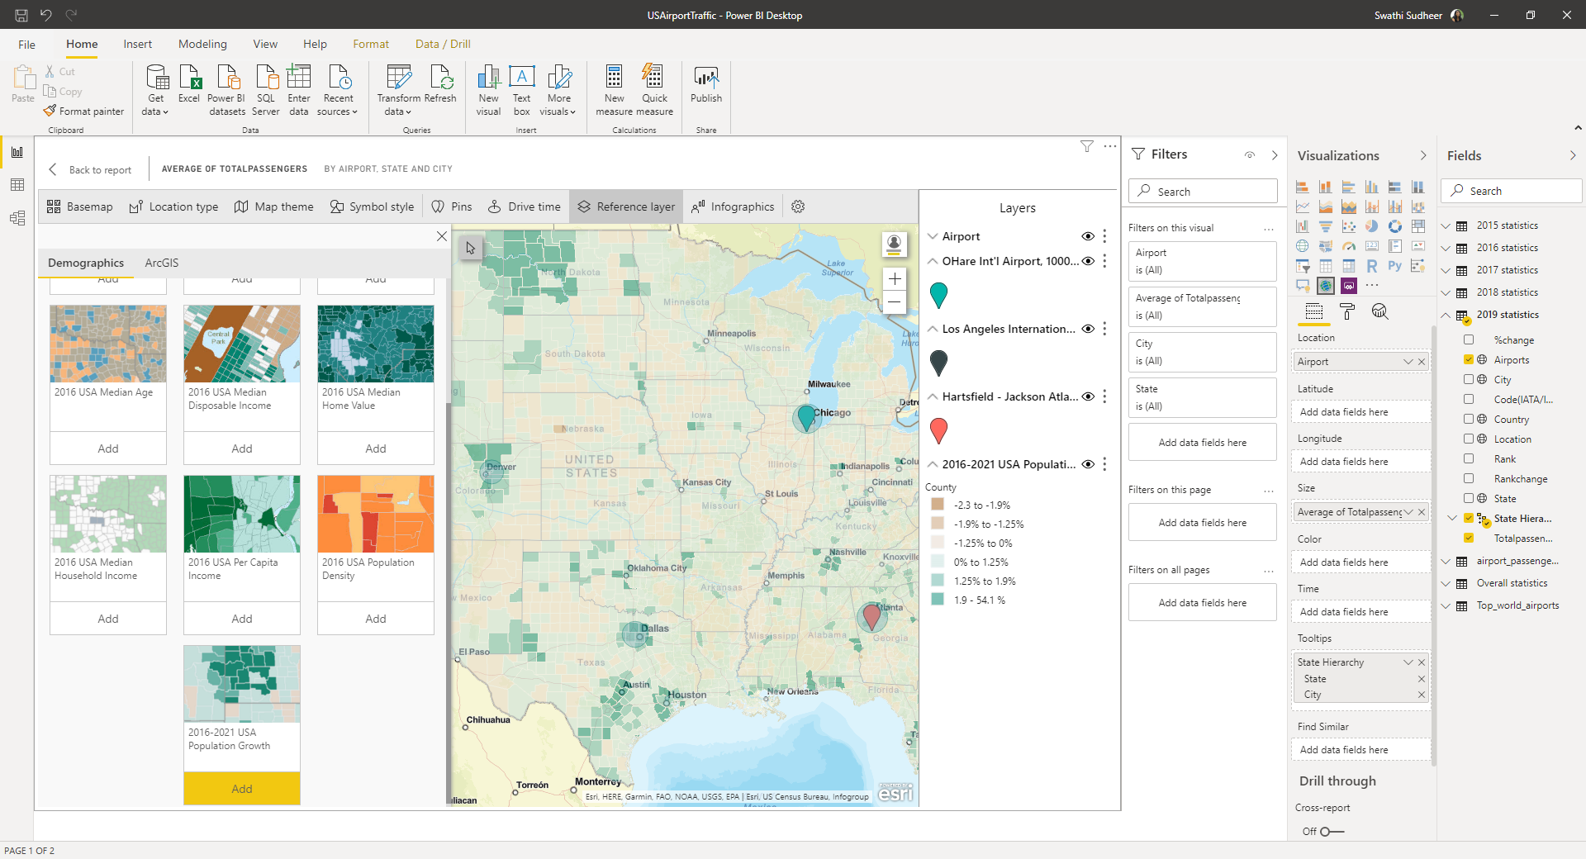This screenshot has height=859, width=1586.
Task: Open options for Airport layer
Action: 1104,236
